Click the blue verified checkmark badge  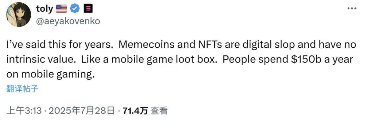tap(75, 9)
